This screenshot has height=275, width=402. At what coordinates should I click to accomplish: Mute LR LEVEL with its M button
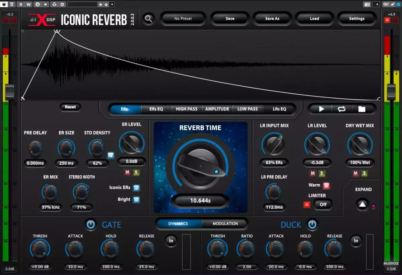pyautogui.click(x=313, y=174)
